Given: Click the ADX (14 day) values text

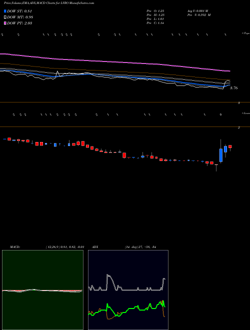Looking at the screenshot, I should 140,247.
